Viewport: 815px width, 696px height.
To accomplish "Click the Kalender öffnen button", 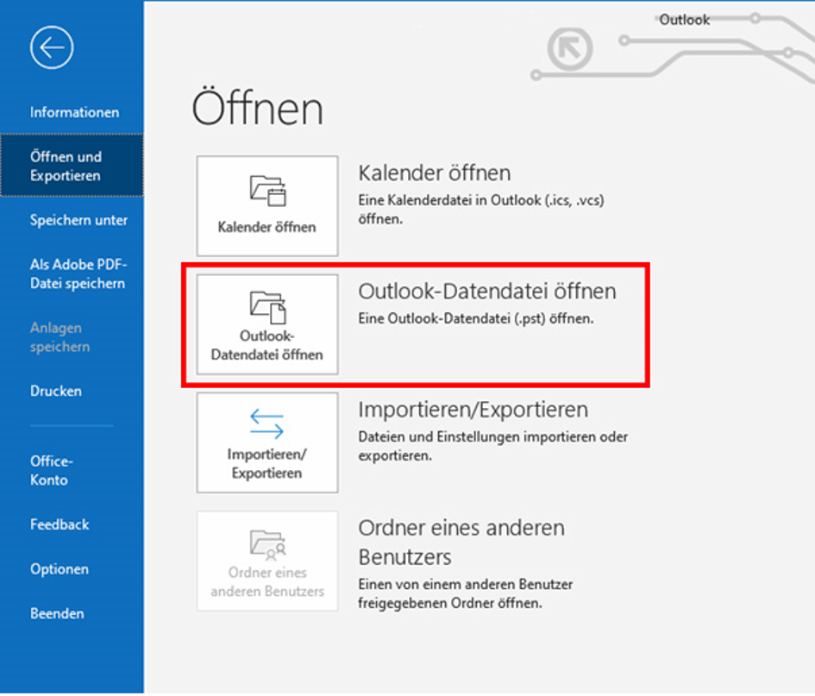I will click(x=267, y=206).
